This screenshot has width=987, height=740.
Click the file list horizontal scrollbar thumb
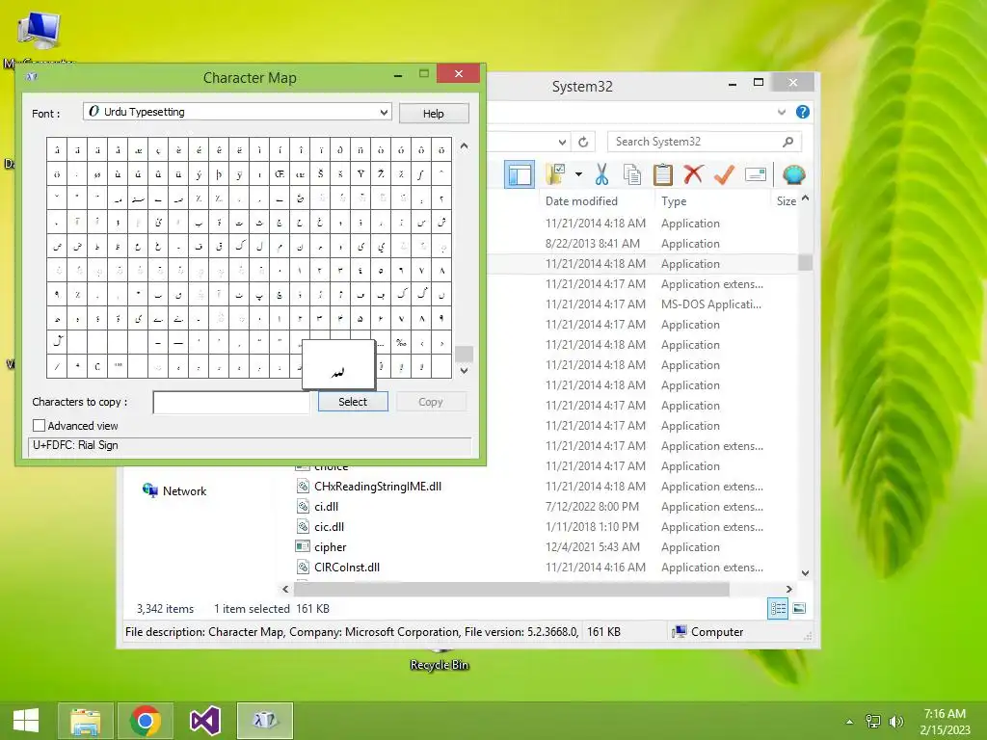511,589
